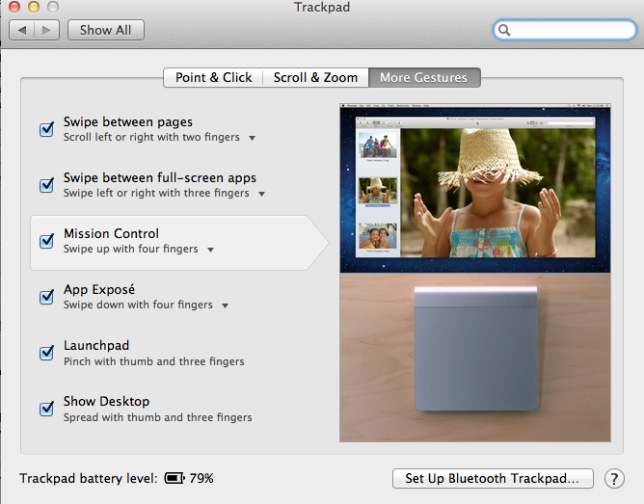The width and height of the screenshot is (644, 504).
Task: Click the search magnifier icon
Action: (504, 30)
